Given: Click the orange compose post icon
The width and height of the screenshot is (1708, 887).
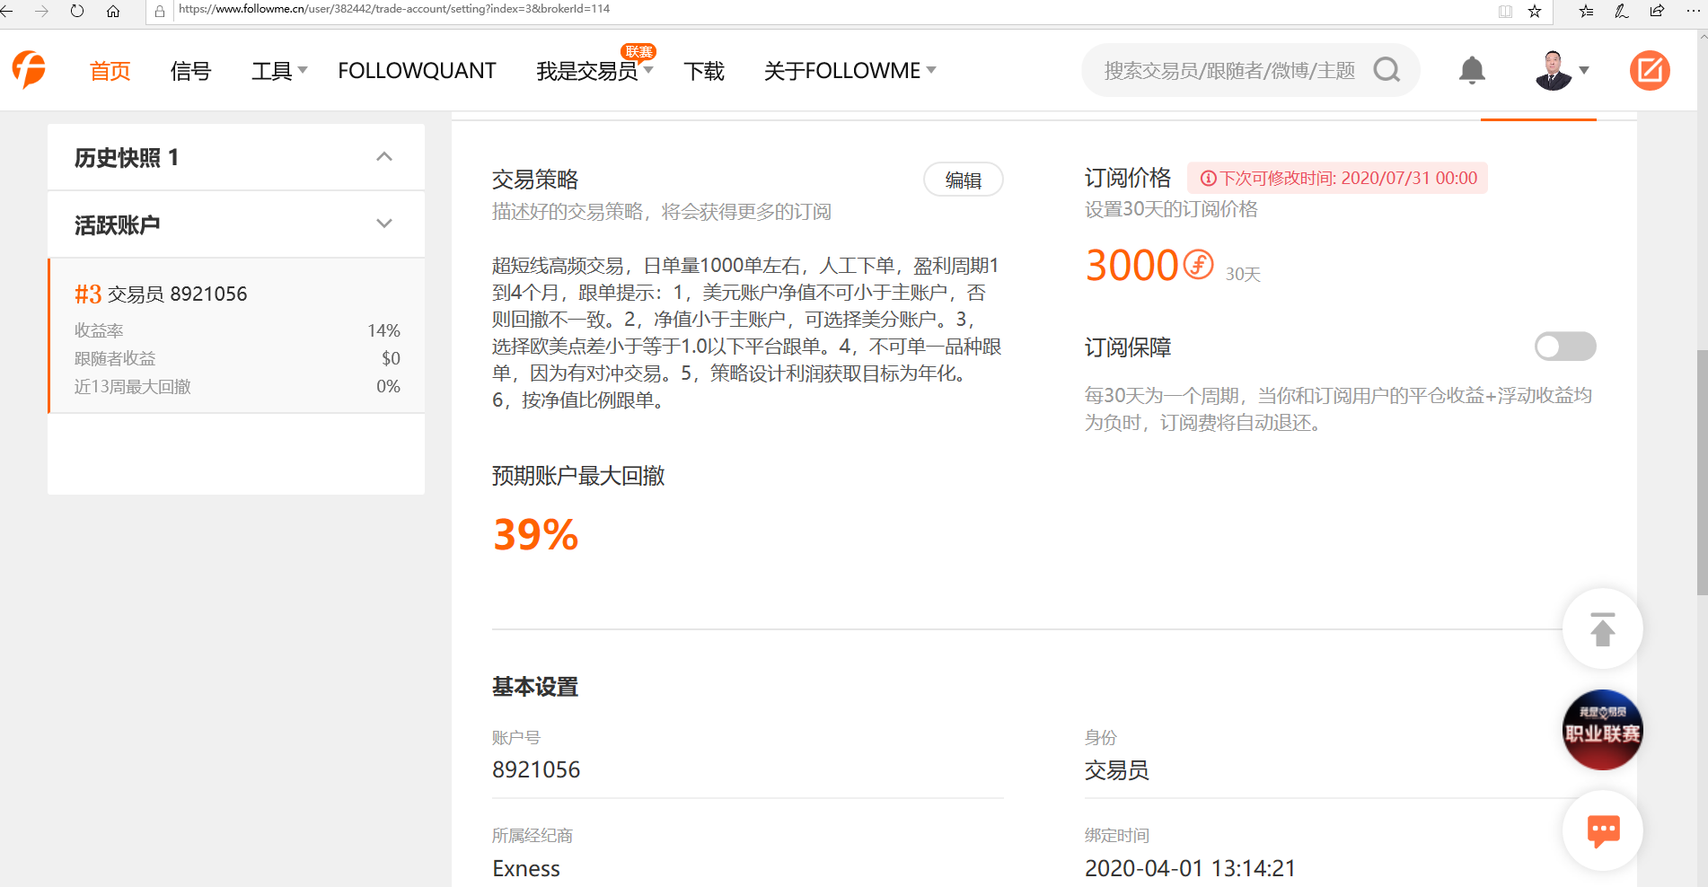Looking at the screenshot, I should point(1650,70).
